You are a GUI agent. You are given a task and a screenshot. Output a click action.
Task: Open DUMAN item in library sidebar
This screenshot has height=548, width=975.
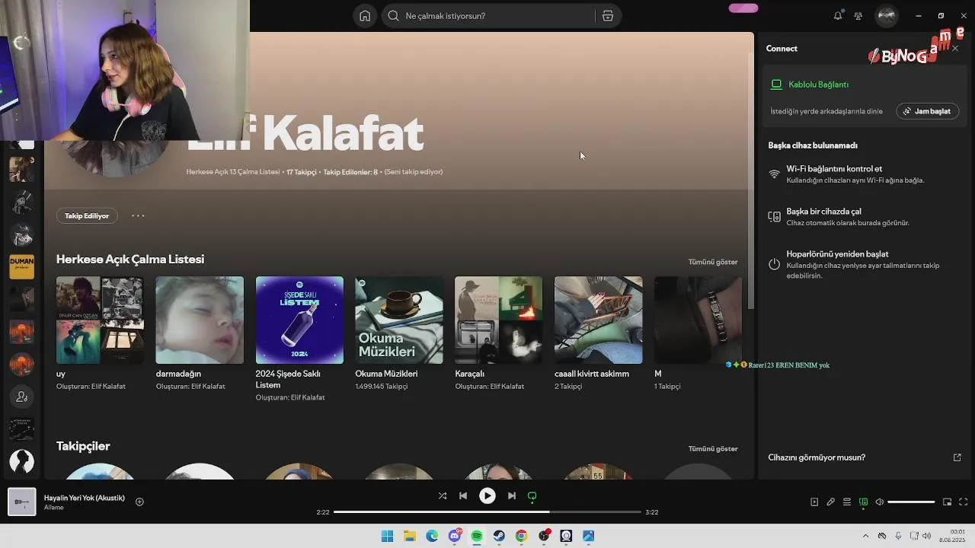[21, 266]
